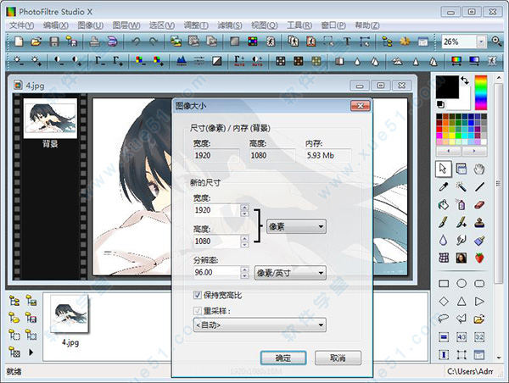Select the Eyedropper tool

[443, 186]
